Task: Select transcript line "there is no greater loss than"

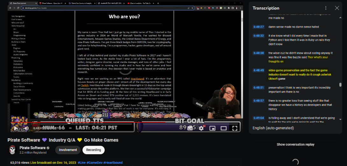Action: (300, 105)
